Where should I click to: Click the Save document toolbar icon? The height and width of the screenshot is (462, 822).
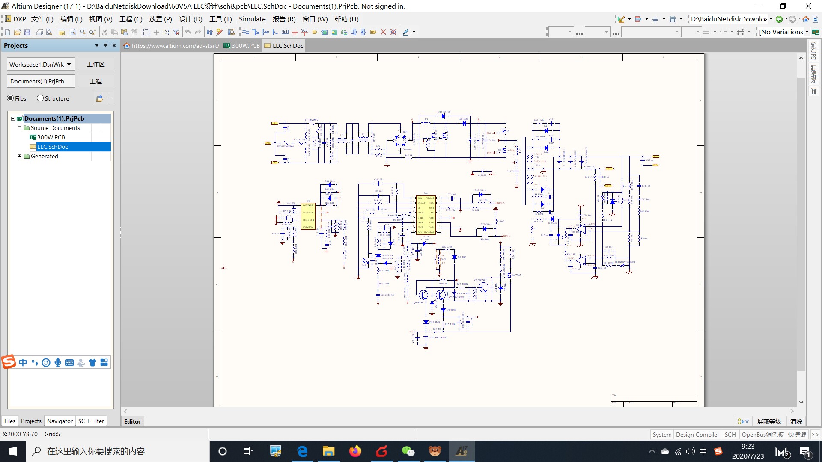27,32
